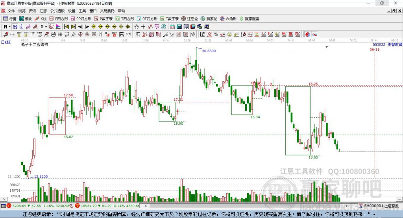Open the 交易委托 menu

point(107,11)
